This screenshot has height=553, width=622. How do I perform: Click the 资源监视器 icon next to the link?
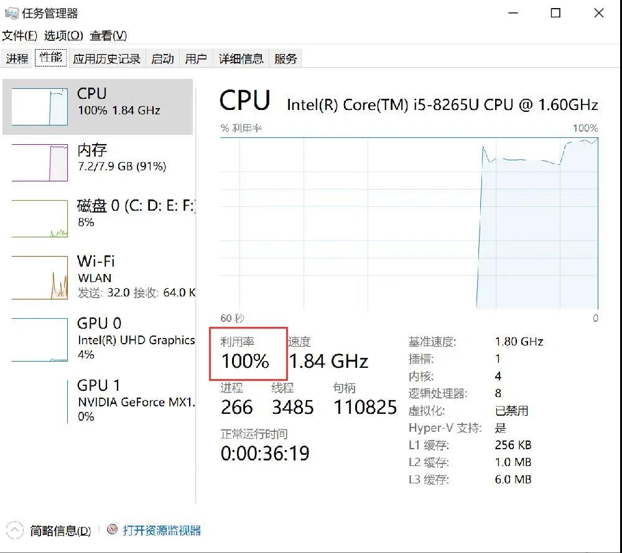(112, 529)
